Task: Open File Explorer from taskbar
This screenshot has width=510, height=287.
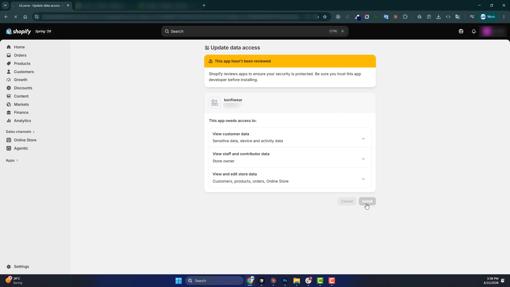Action: [297, 281]
